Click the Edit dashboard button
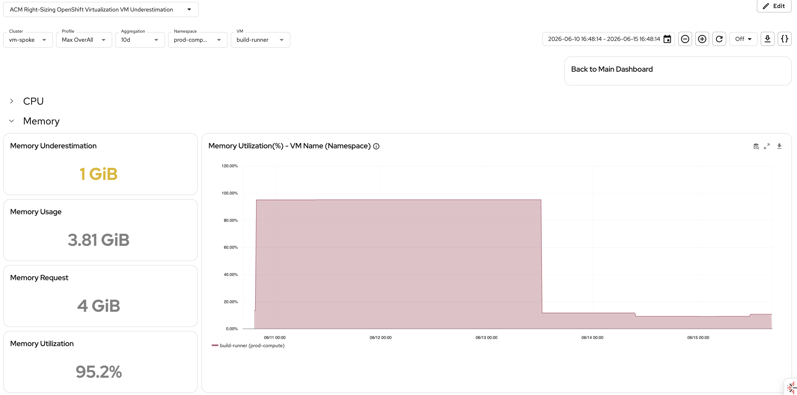Image resolution: width=797 pixels, height=395 pixels. [774, 6]
